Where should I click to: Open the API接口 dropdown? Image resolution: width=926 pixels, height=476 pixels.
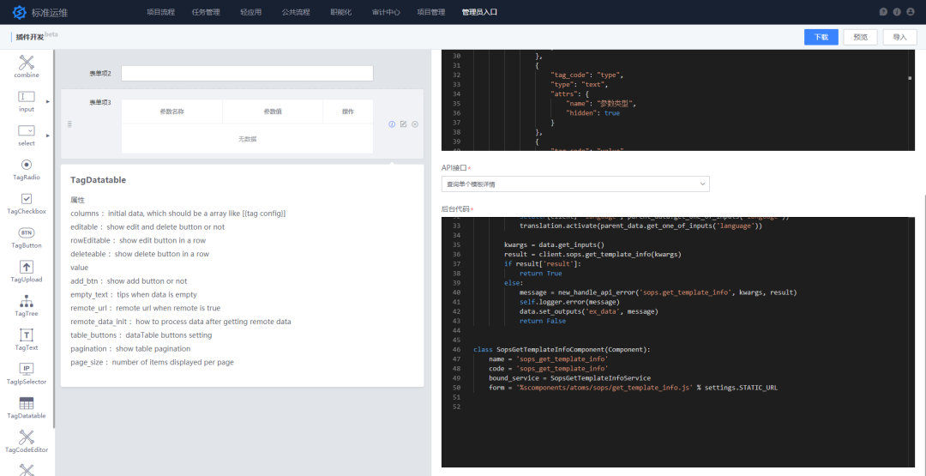575,184
